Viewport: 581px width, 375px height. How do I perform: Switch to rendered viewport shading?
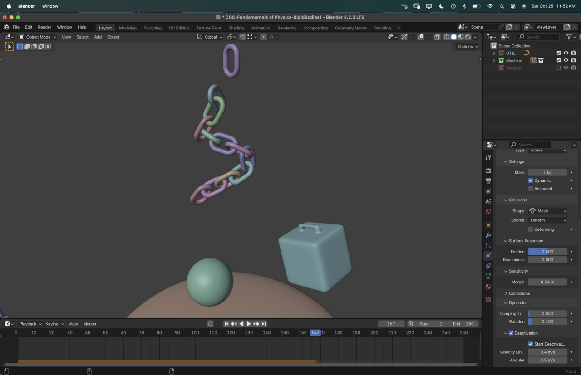468,37
